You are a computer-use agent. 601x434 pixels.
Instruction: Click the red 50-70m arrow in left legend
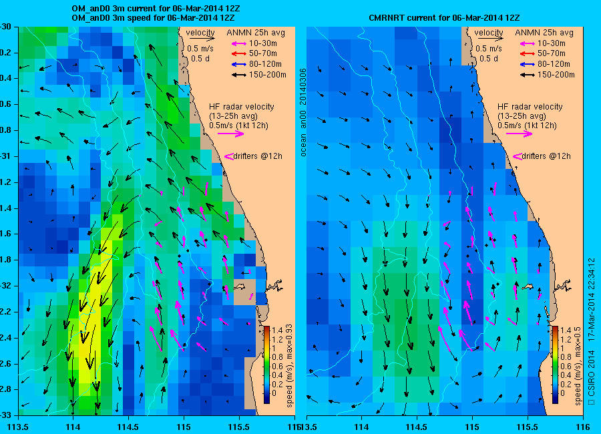239,53
